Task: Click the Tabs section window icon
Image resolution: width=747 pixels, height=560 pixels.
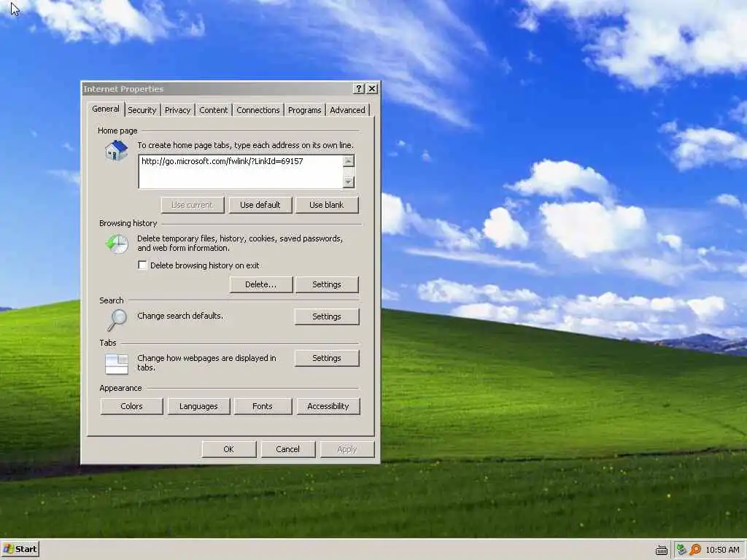Action: point(117,365)
